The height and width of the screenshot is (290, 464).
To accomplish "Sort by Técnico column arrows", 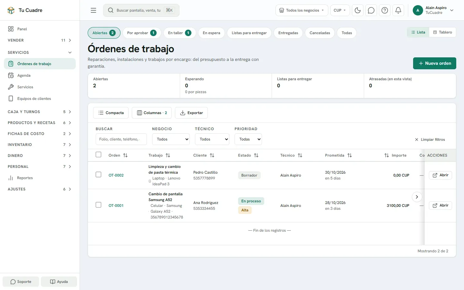I will pyautogui.click(x=300, y=155).
